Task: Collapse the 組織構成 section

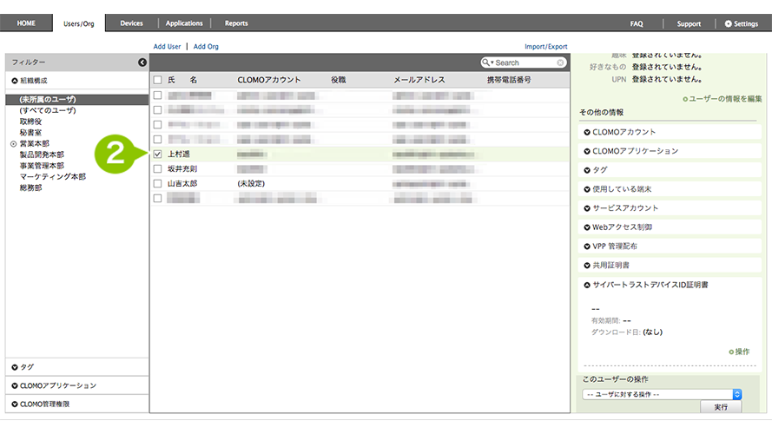Action: click(x=15, y=81)
